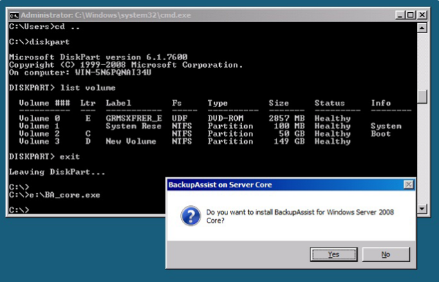Click the 'GRMSXFRER_E' volume label
The height and width of the screenshot is (282, 439).
(134, 118)
